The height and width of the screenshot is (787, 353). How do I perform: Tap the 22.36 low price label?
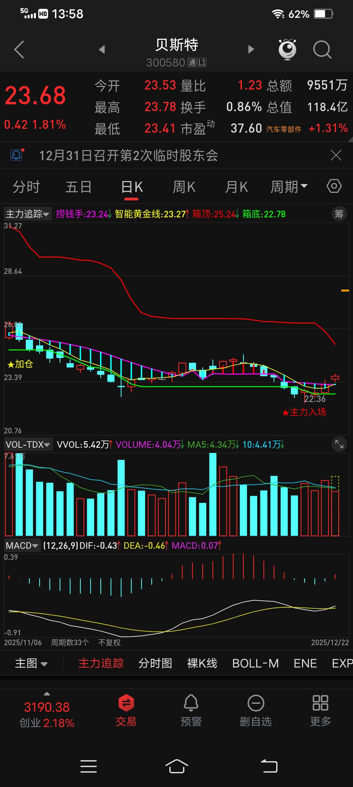(315, 399)
